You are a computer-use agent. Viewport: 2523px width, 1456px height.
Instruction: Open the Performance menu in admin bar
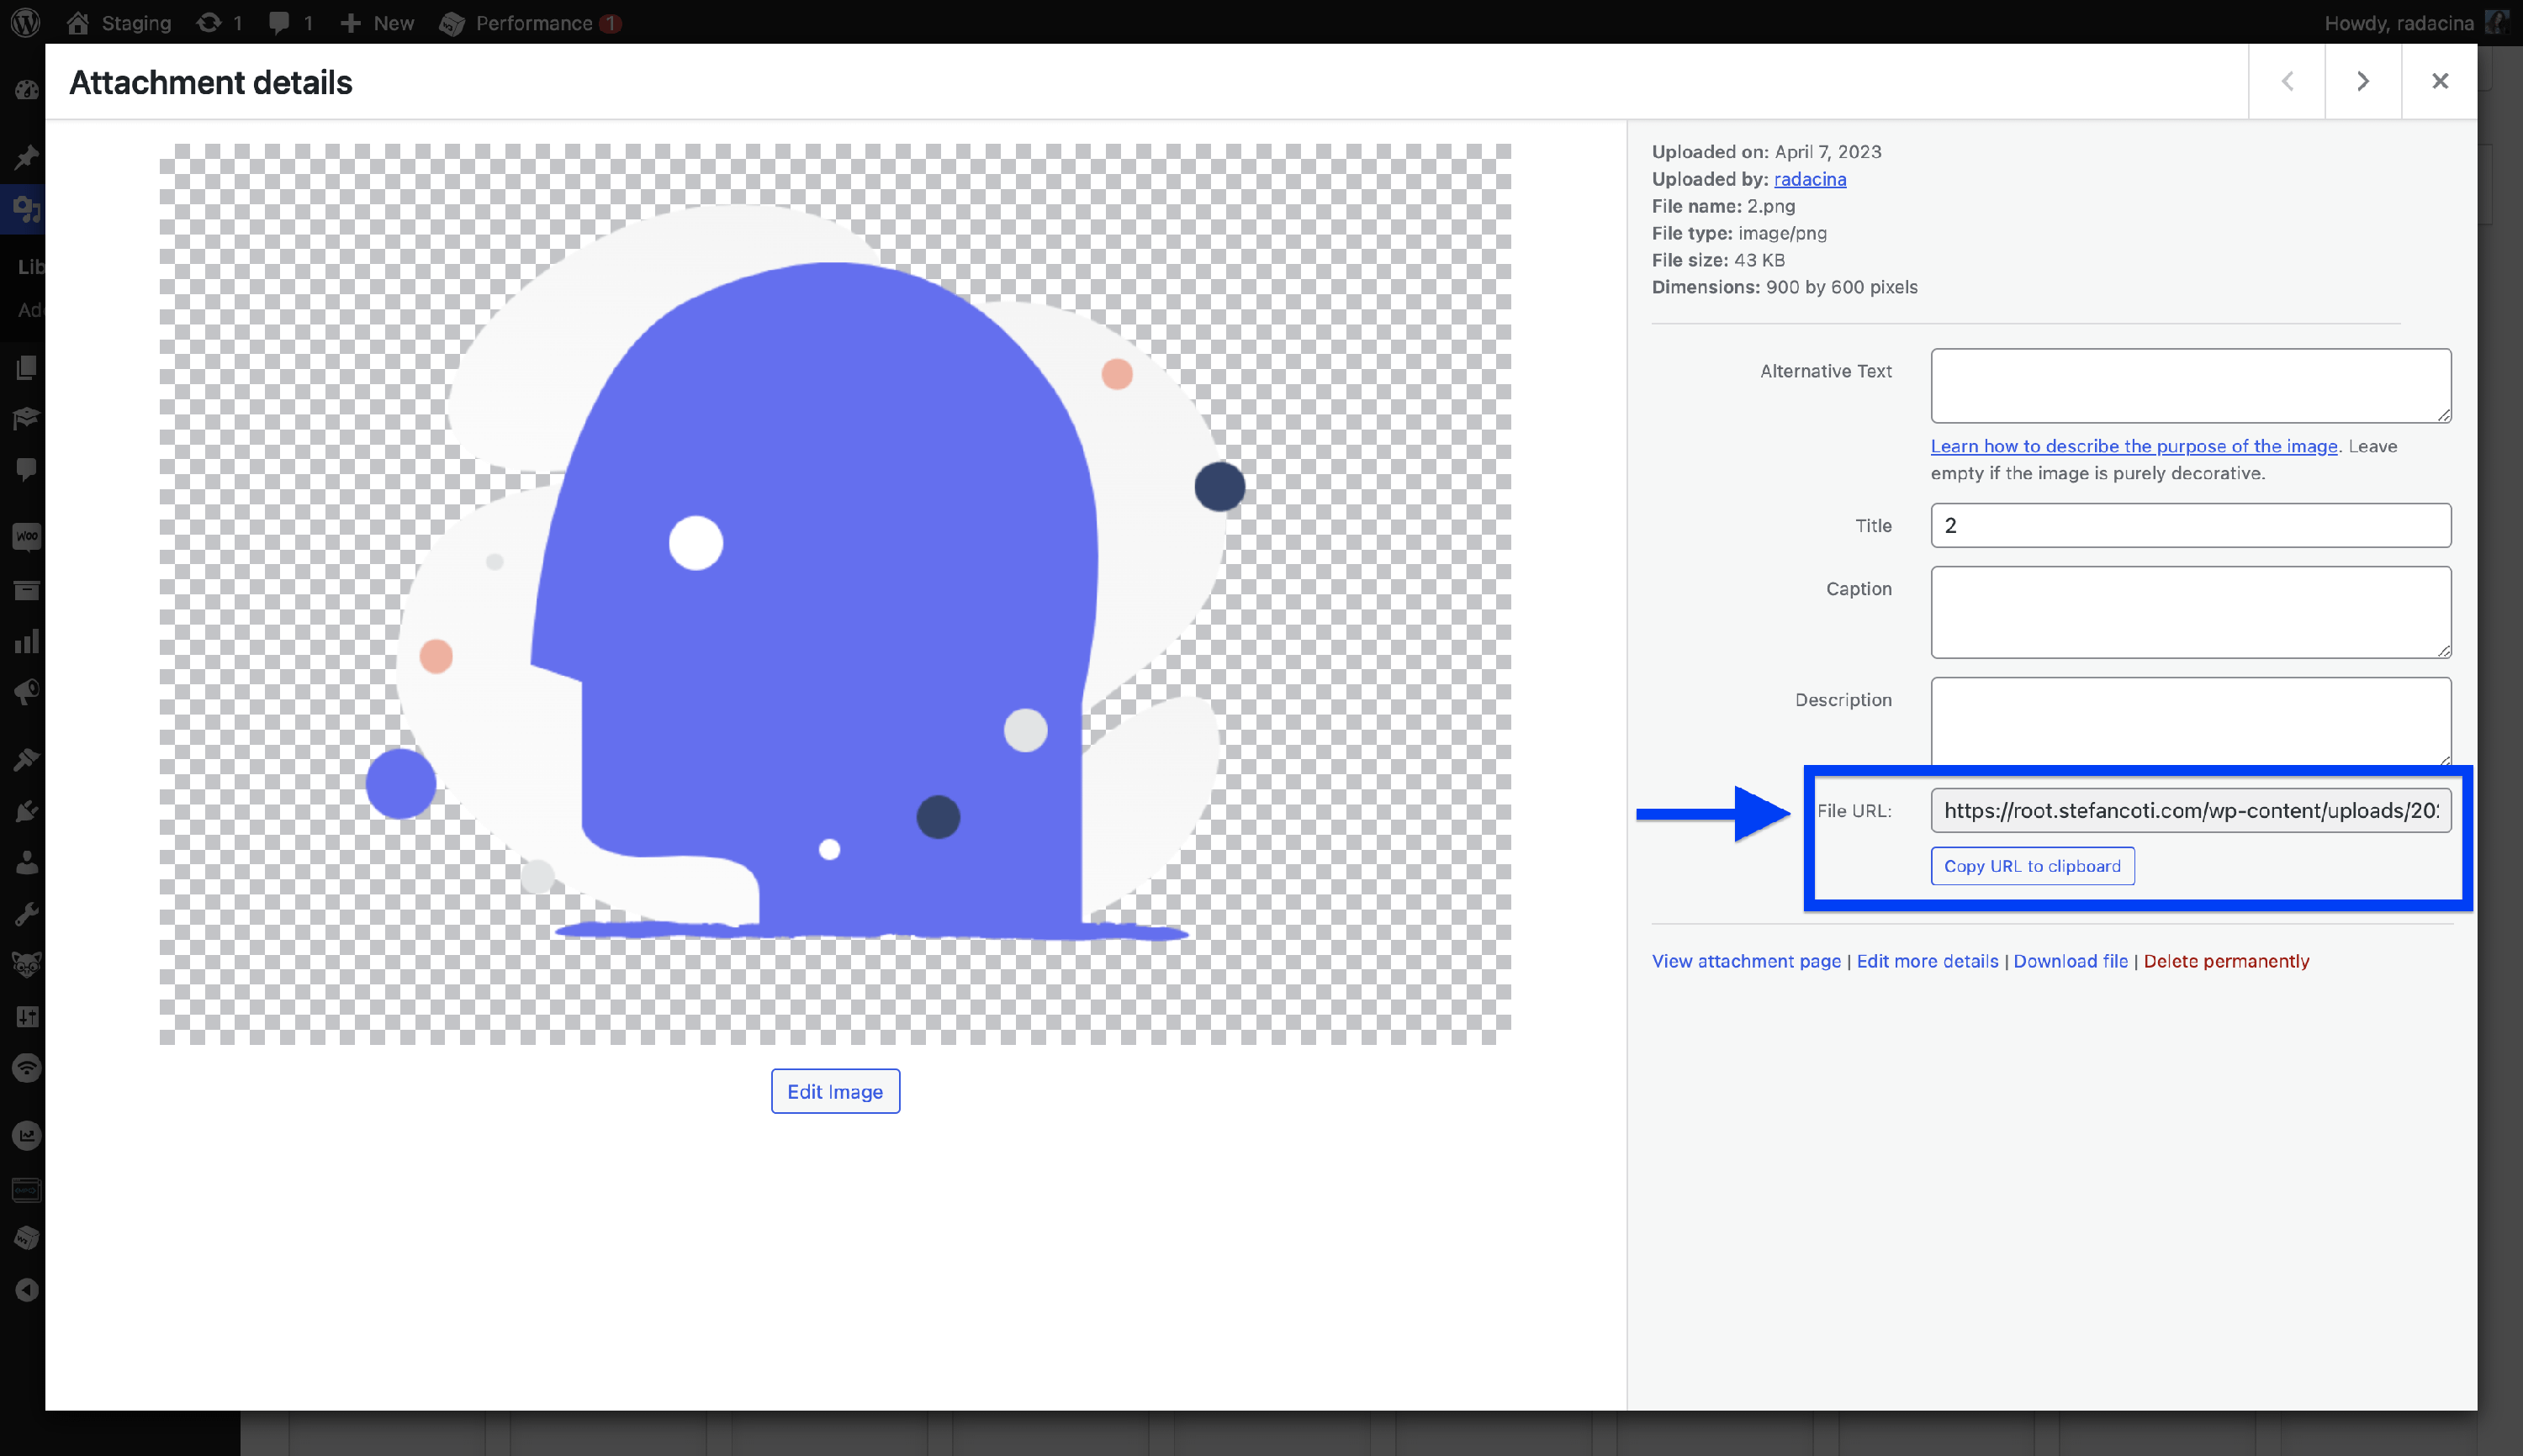(x=532, y=22)
